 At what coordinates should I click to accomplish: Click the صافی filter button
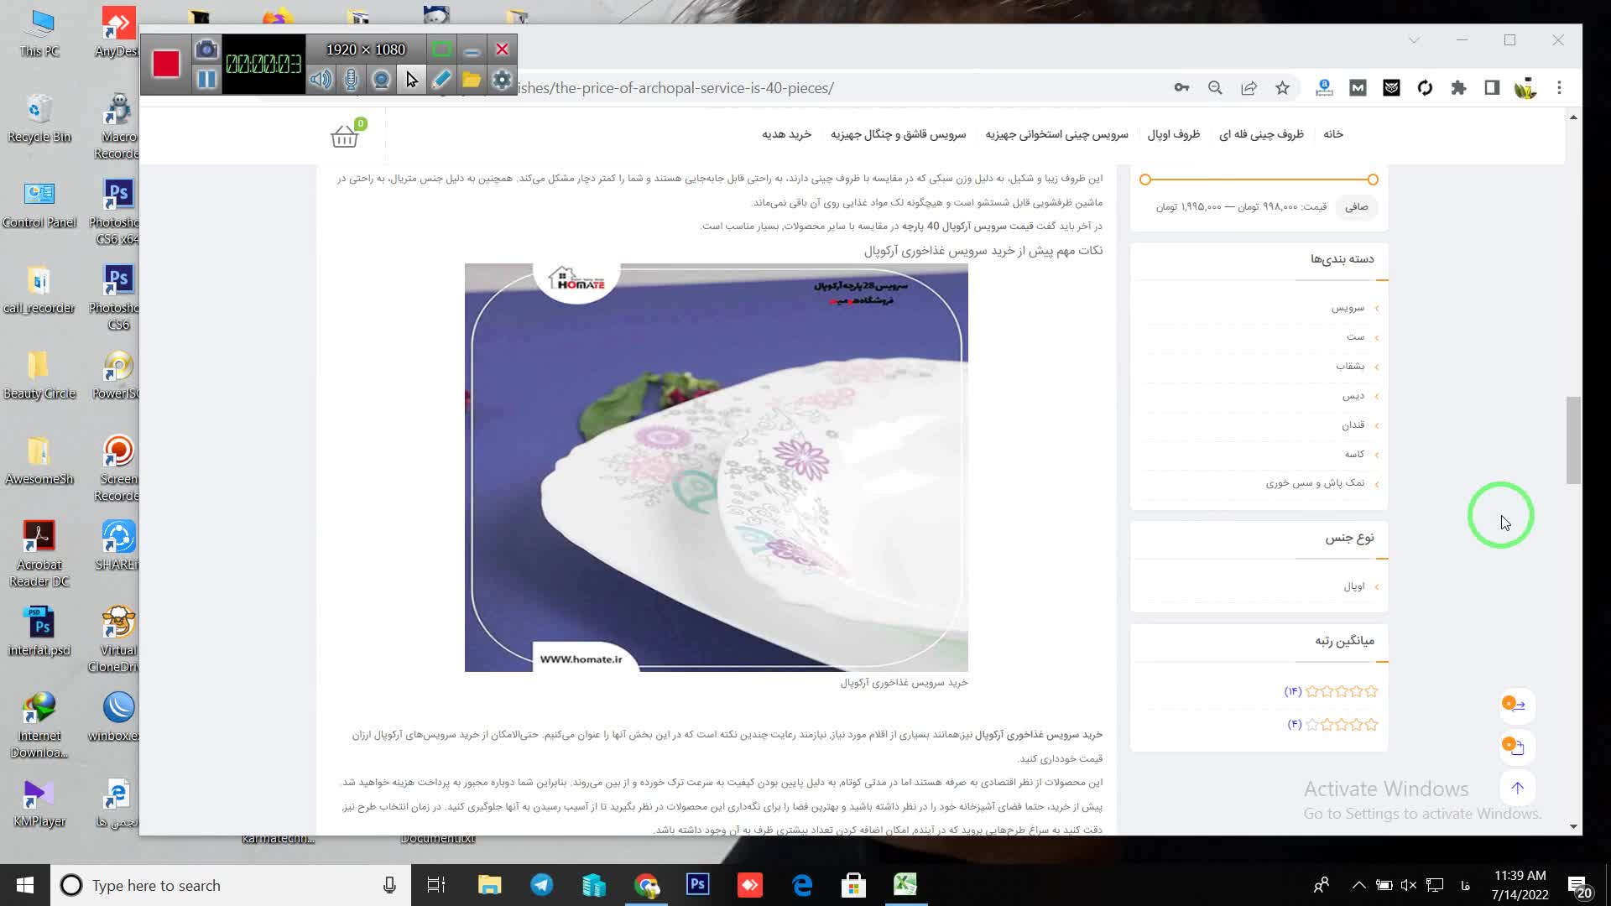(x=1356, y=207)
